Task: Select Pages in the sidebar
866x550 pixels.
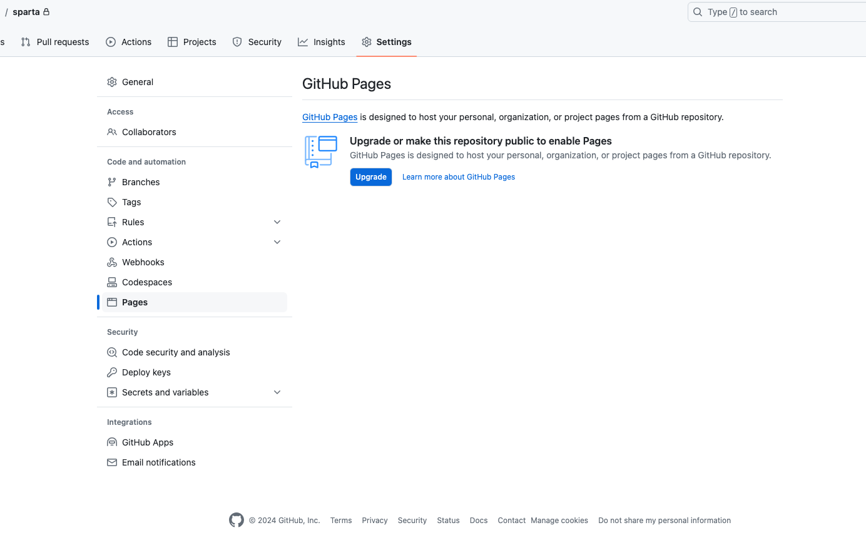Action: [x=195, y=302]
